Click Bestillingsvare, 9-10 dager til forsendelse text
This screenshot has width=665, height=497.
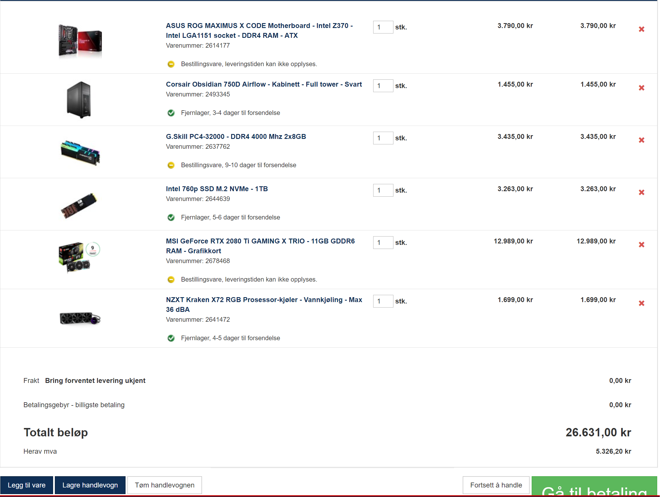(238, 165)
